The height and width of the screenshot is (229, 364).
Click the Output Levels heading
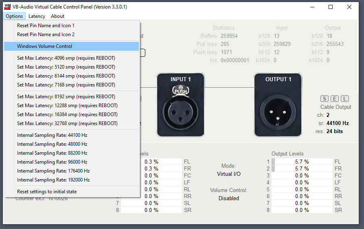[287, 154]
